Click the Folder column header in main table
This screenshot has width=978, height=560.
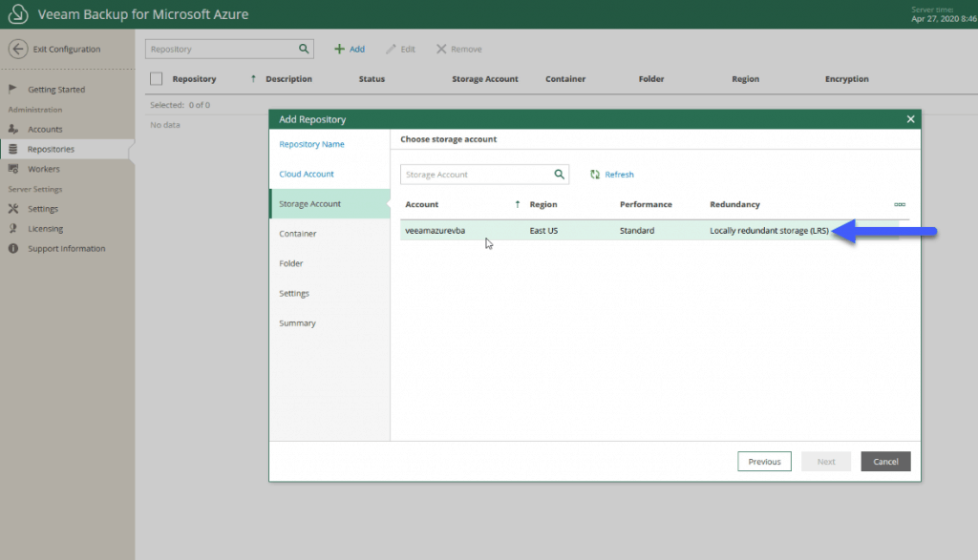pyautogui.click(x=651, y=78)
